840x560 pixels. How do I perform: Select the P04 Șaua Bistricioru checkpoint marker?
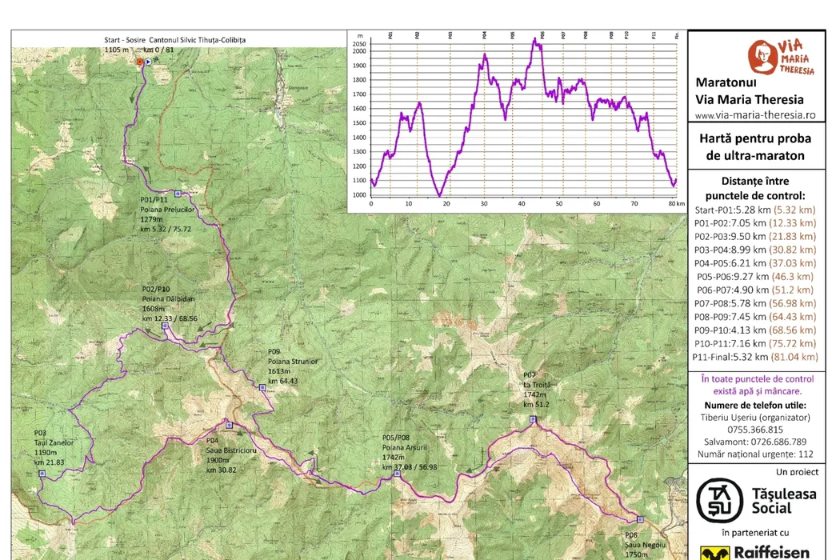tap(229, 425)
